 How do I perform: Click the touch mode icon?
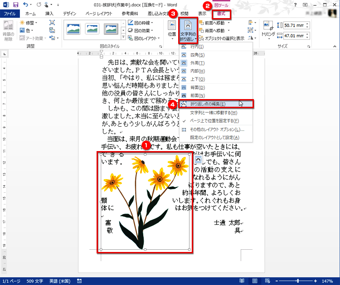click(x=46, y=5)
